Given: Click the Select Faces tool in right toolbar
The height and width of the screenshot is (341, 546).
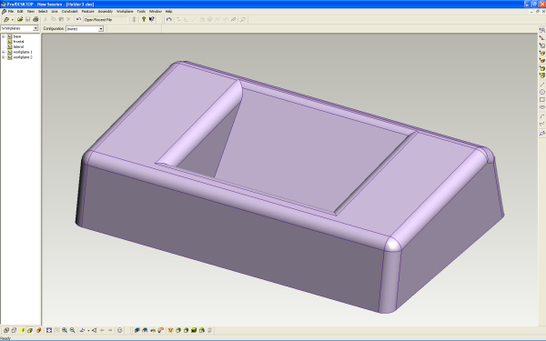Looking at the screenshot, I should [541, 61].
